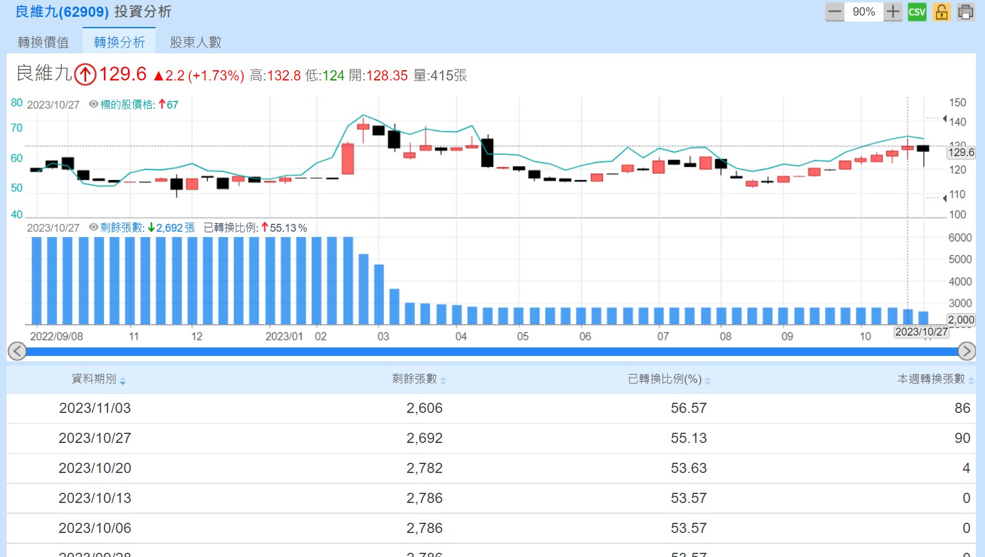Click the blue chart range slider bar

(491, 351)
